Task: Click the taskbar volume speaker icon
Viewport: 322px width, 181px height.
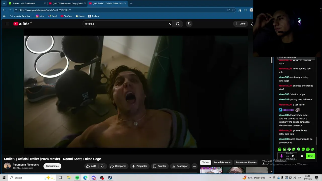Action: (x=294, y=178)
